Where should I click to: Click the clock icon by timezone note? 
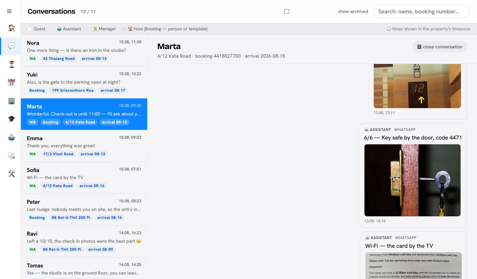coord(389,29)
